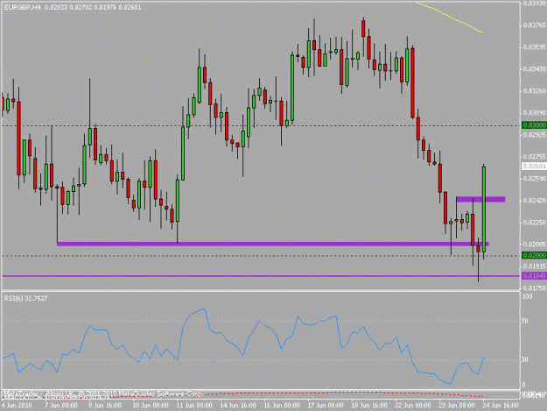Click the 24 Jun 16:00 time label
The image size is (547, 411).
pos(501,406)
